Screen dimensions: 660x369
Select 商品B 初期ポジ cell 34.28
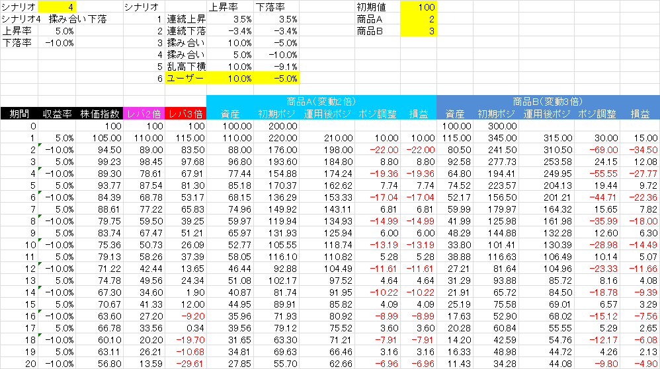tap(496, 364)
